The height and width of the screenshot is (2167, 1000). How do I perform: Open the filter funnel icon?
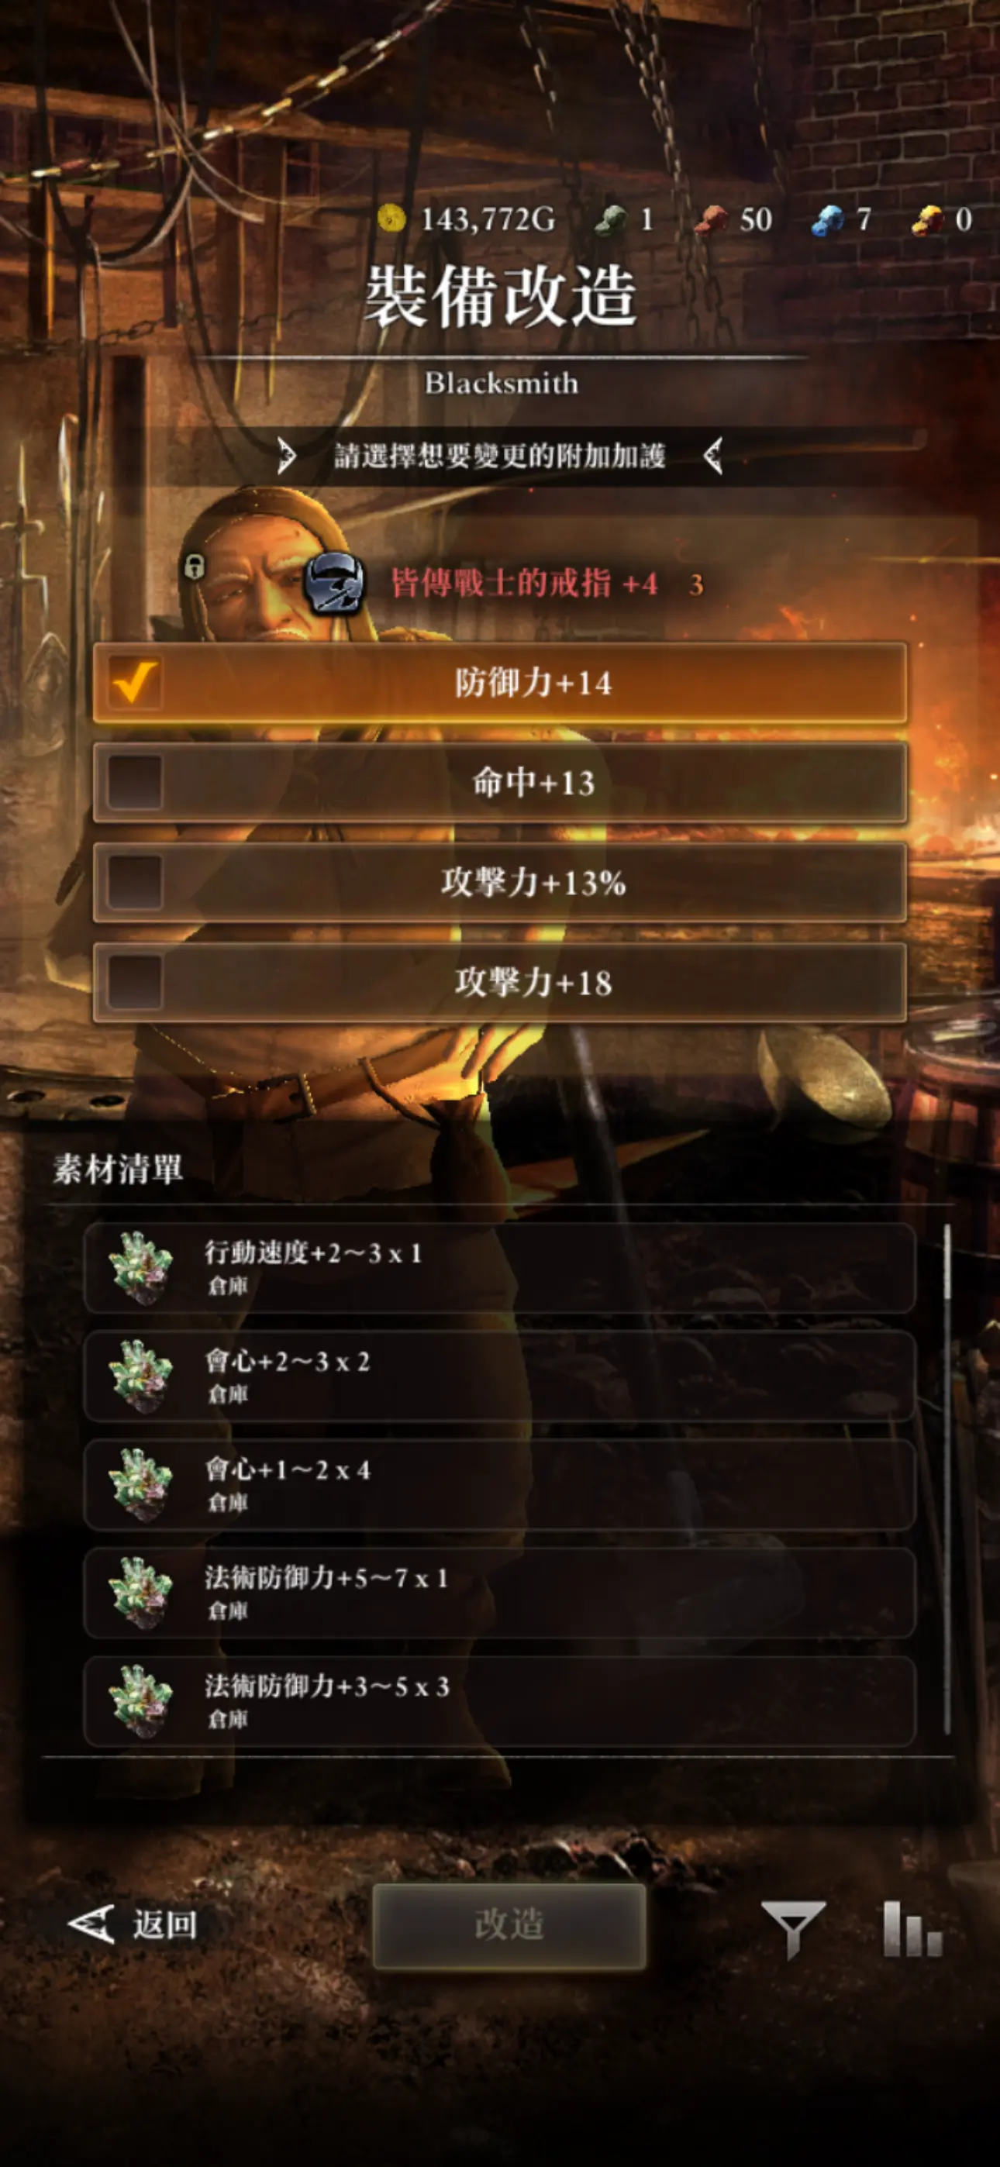tap(792, 1928)
